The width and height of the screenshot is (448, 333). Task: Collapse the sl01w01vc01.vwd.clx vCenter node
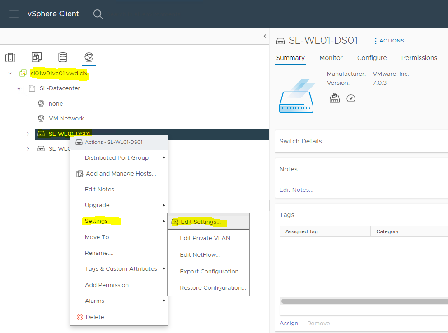click(10, 74)
